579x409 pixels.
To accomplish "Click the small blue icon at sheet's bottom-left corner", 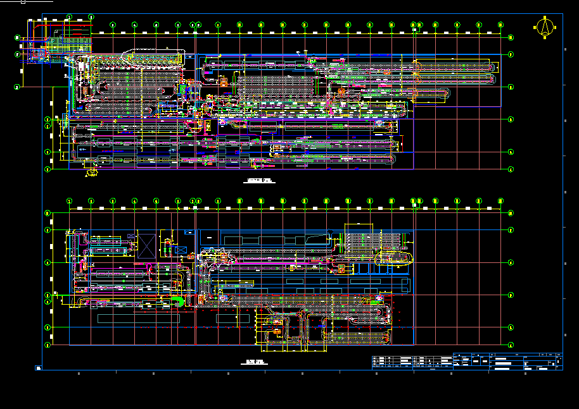I will 39,368.
